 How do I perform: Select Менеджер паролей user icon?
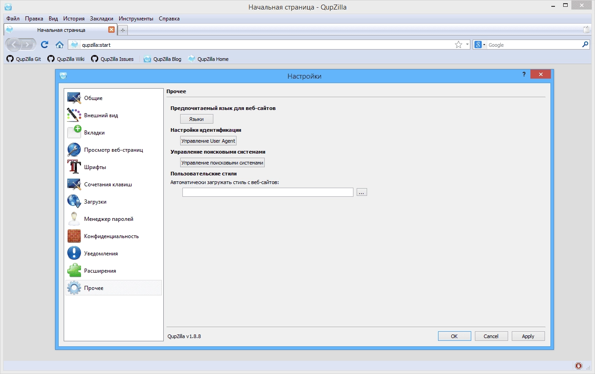[x=74, y=219]
